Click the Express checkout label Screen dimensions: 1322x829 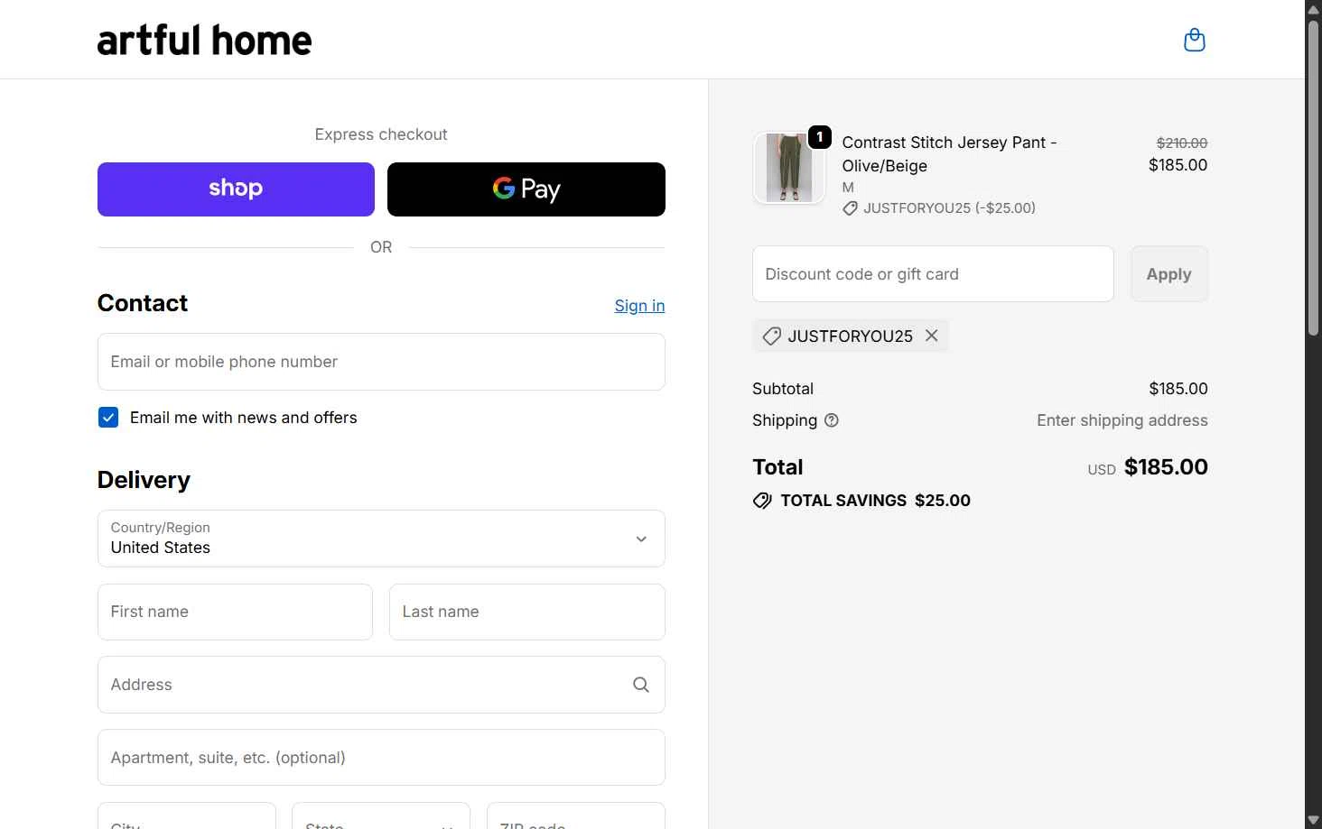[381, 134]
